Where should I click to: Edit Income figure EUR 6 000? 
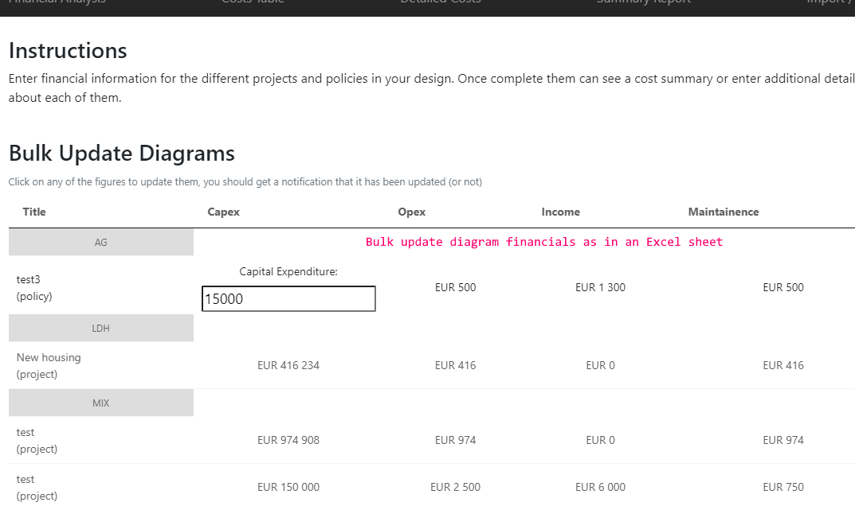pos(600,487)
